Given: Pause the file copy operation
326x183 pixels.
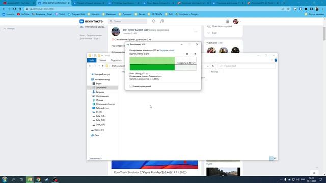Looking at the screenshot, I should tap(187, 54).
